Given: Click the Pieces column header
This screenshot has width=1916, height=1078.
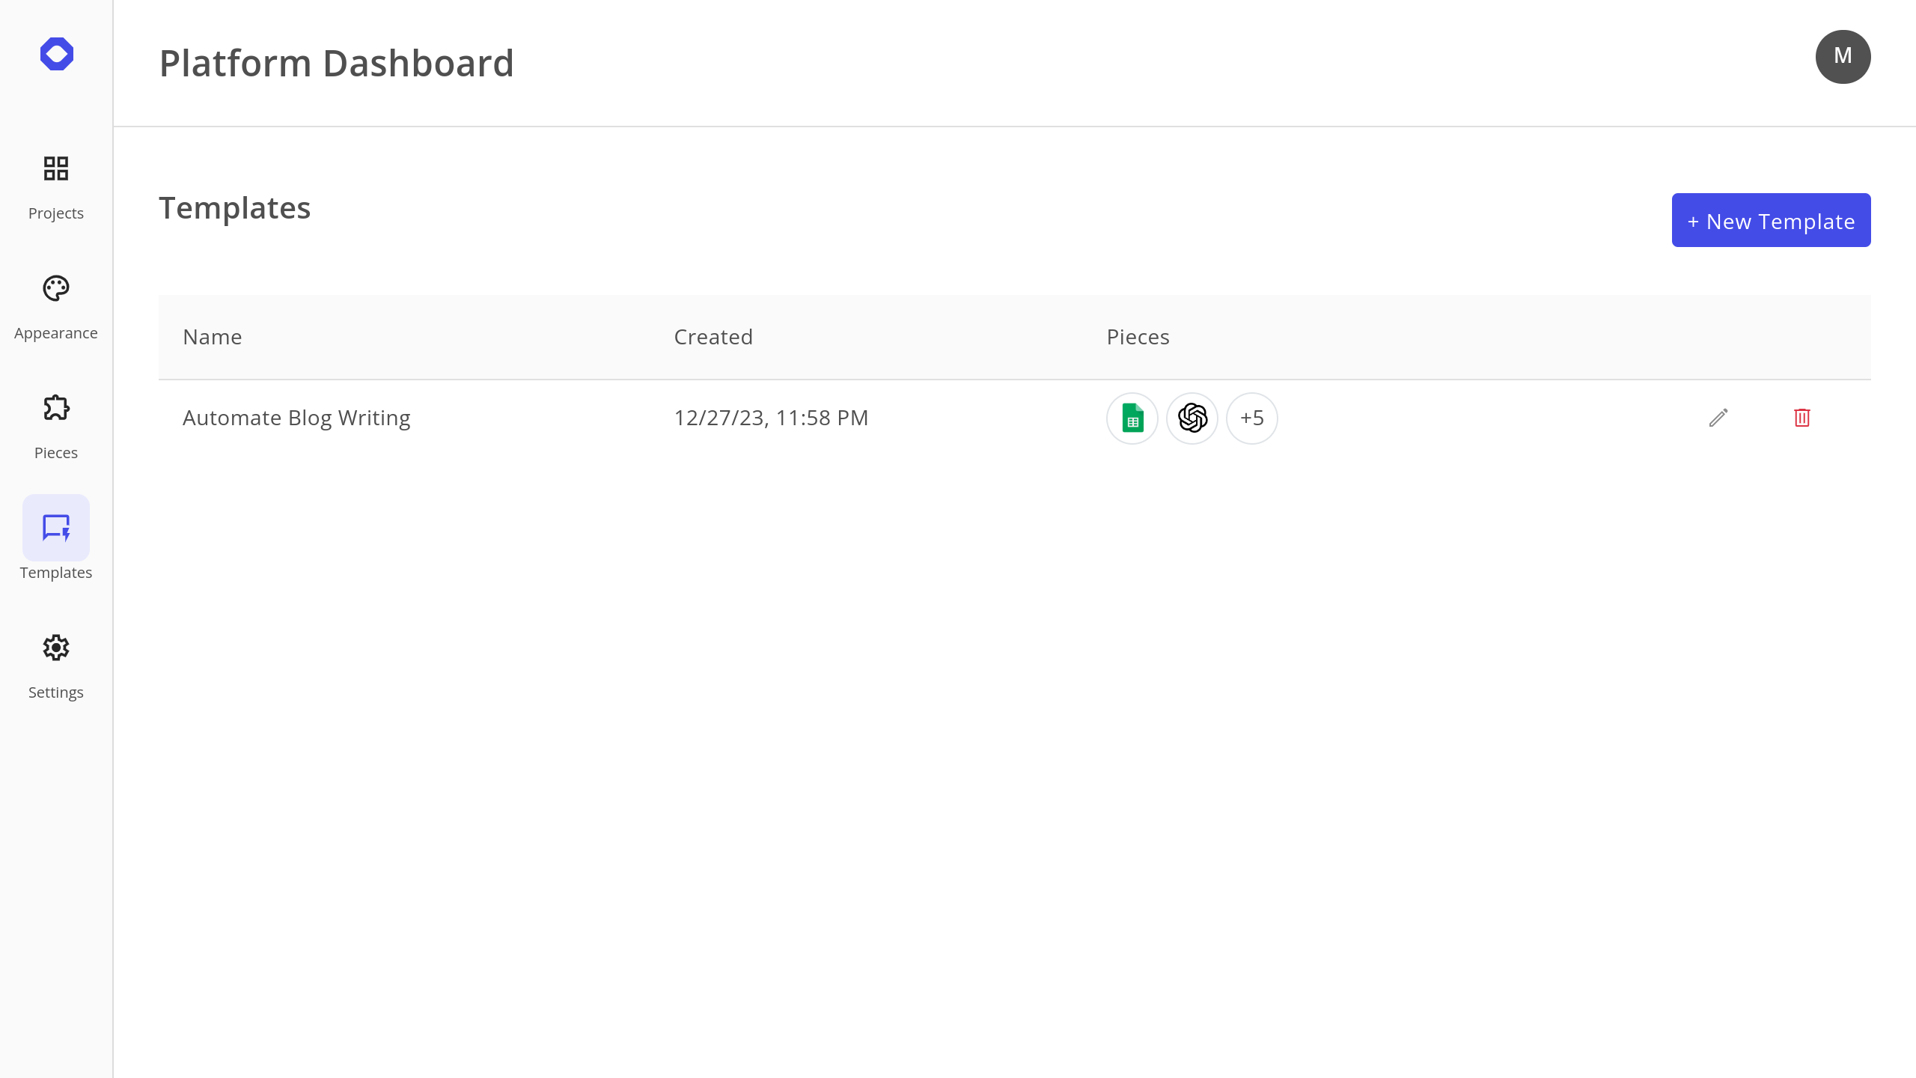Looking at the screenshot, I should tap(1138, 337).
